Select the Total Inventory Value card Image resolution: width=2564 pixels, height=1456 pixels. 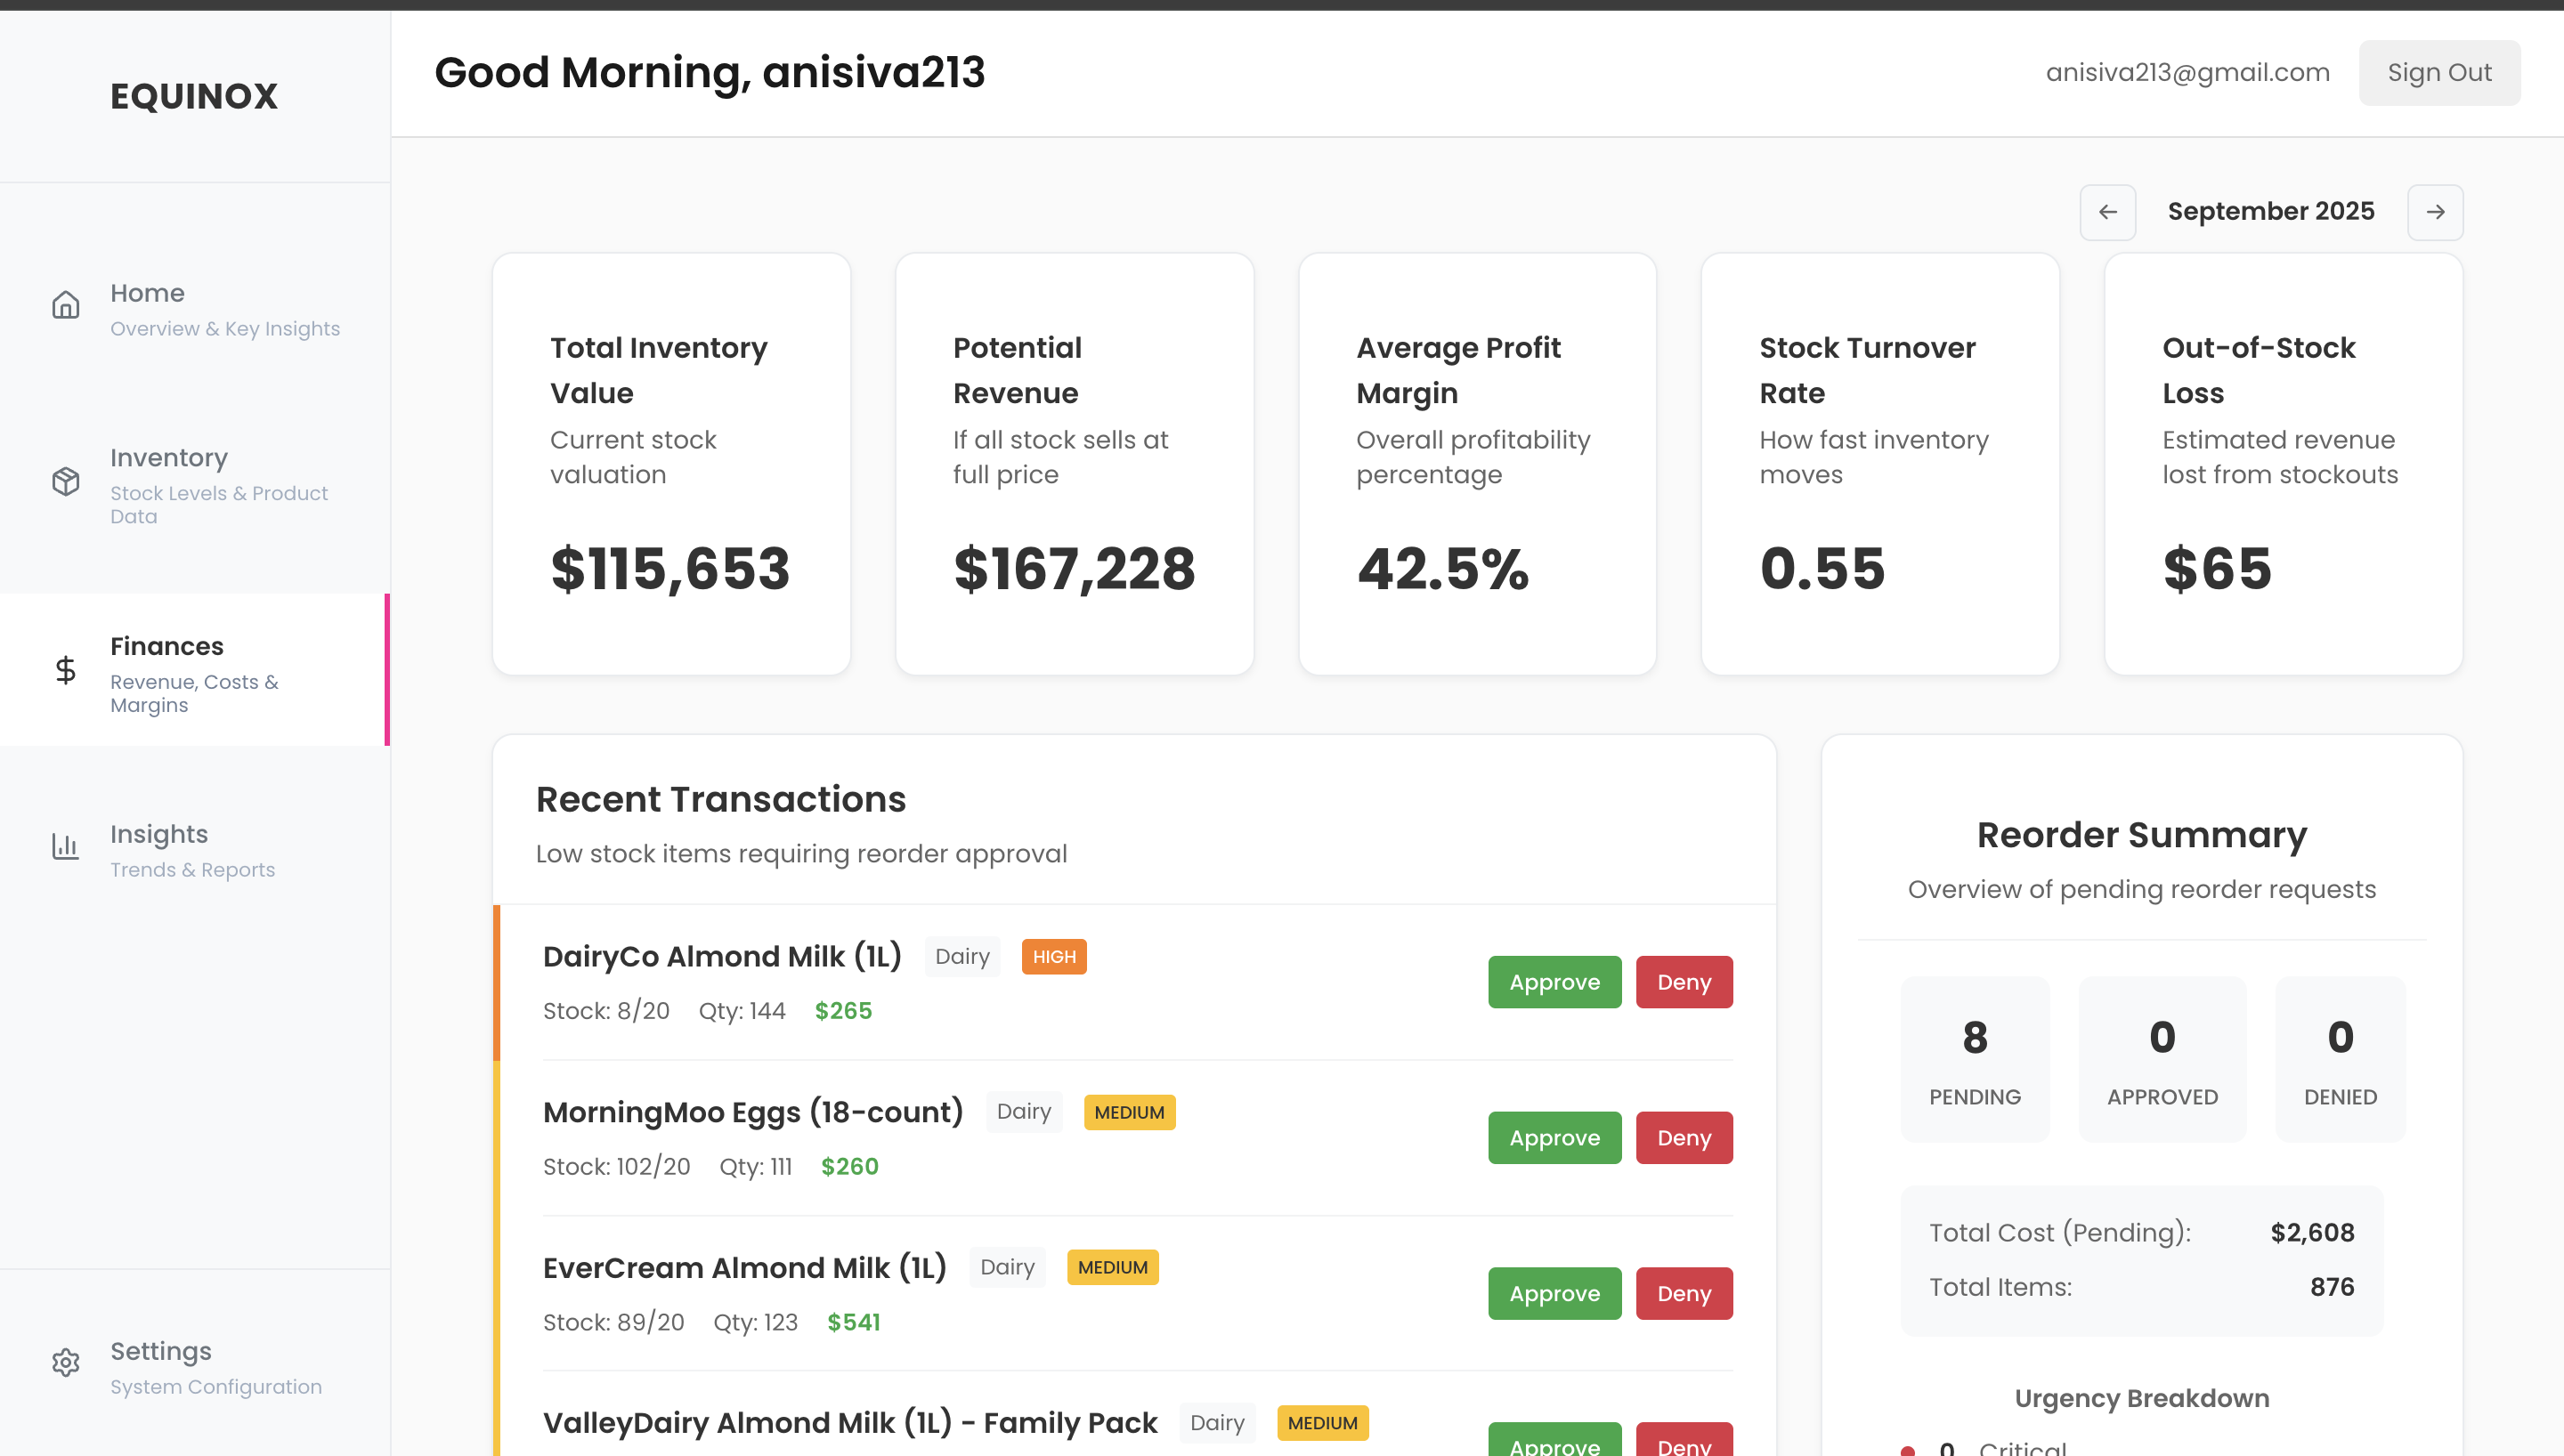671,464
